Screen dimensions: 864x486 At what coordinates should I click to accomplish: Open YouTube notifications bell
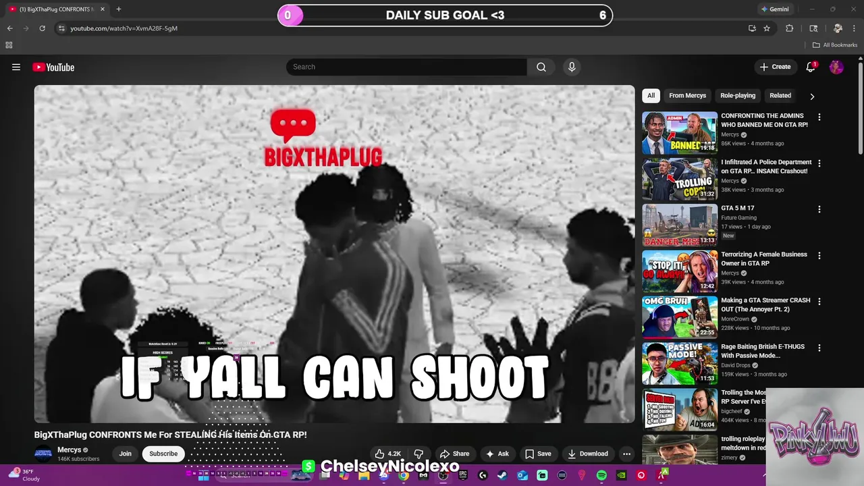pos(811,67)
